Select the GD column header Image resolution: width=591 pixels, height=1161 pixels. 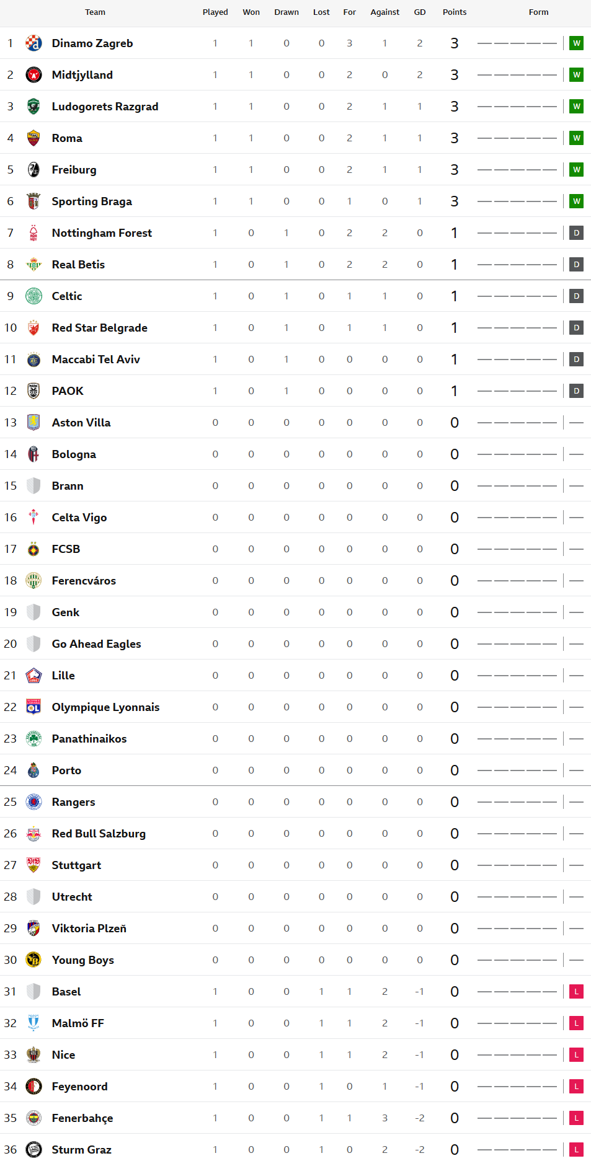click(420, 12)
